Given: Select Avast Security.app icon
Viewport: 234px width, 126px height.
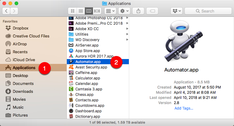Looking at the screenshot, I should click(71, 67).
